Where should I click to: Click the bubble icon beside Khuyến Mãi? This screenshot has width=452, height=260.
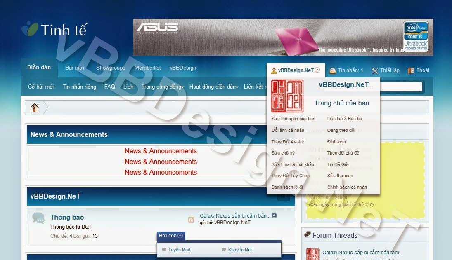pyautogui.click(x=224, y=249)
